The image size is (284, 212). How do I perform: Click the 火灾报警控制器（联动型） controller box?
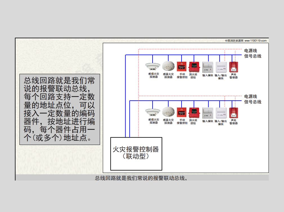[136, 154]
